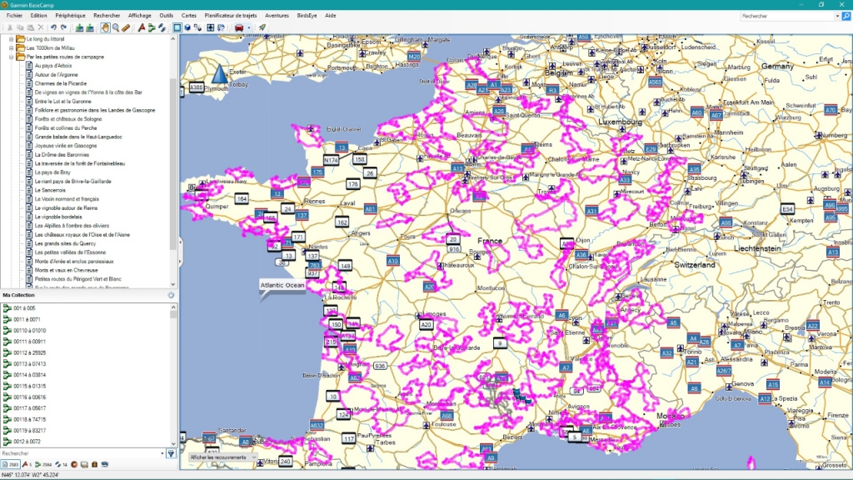Click the bottom-left Rechercher filter field
853x480 pixels.
click(x=79, y=453)
